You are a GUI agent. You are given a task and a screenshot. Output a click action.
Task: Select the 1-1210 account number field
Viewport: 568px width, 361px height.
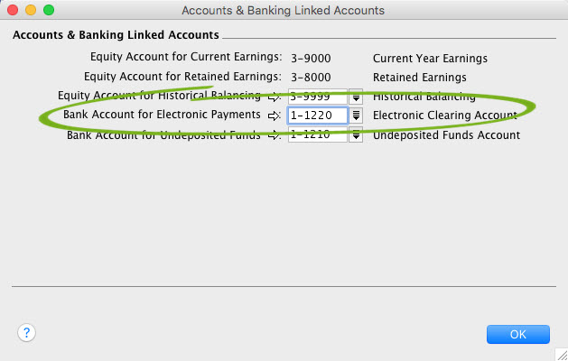point(317,135)
